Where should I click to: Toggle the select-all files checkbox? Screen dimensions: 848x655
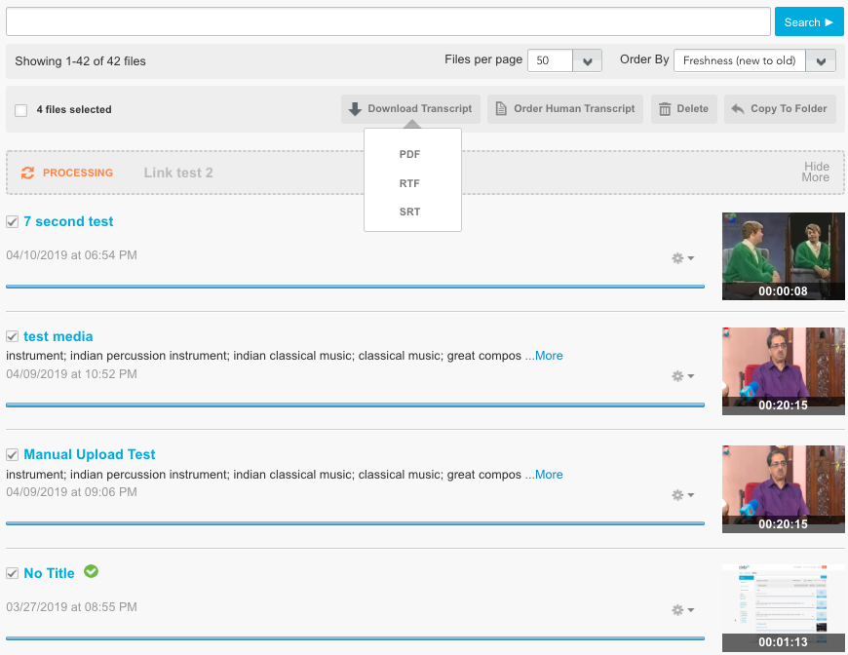tap(21, 110)
